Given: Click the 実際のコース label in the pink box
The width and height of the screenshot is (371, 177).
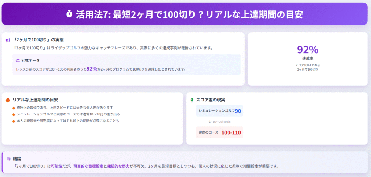Looking at the screenshot, I should coord(208,132).
